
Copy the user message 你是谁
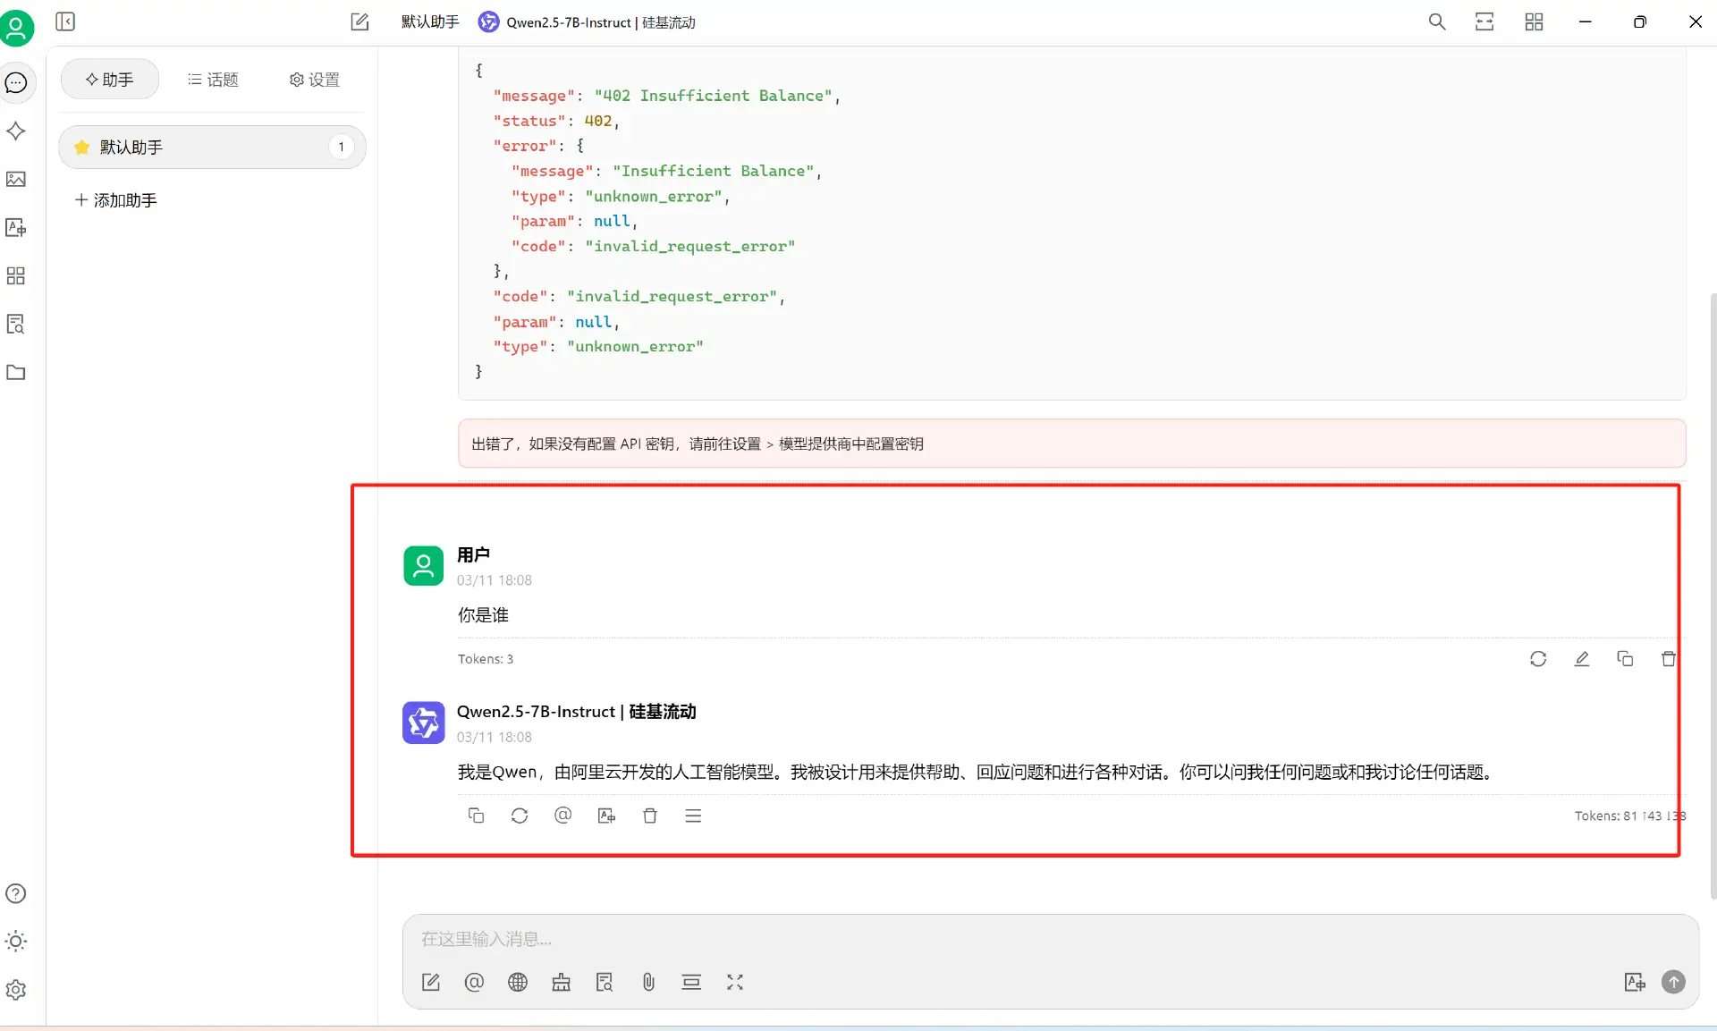1625,659
